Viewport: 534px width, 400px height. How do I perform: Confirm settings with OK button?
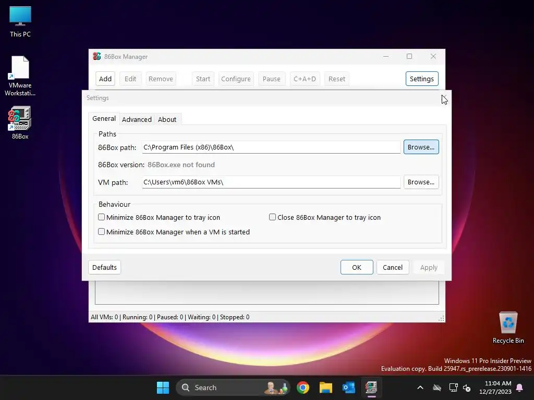click(357, 267)
